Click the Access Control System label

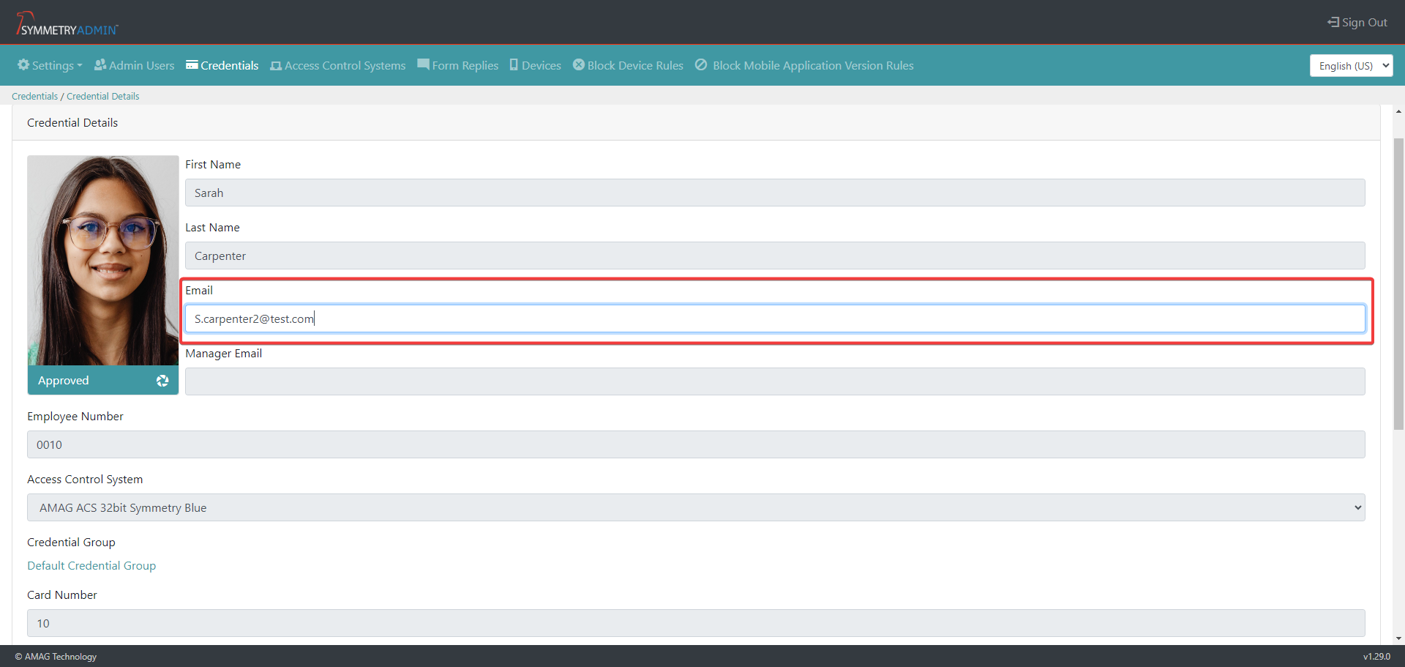click(85, 479)
